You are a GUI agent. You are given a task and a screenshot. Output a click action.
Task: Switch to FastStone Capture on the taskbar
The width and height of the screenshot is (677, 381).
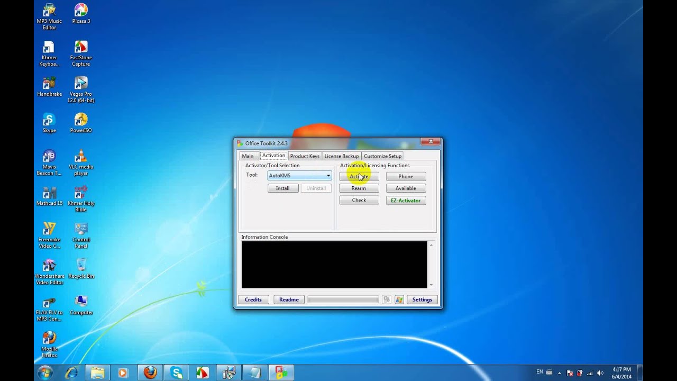pos(203,373)
